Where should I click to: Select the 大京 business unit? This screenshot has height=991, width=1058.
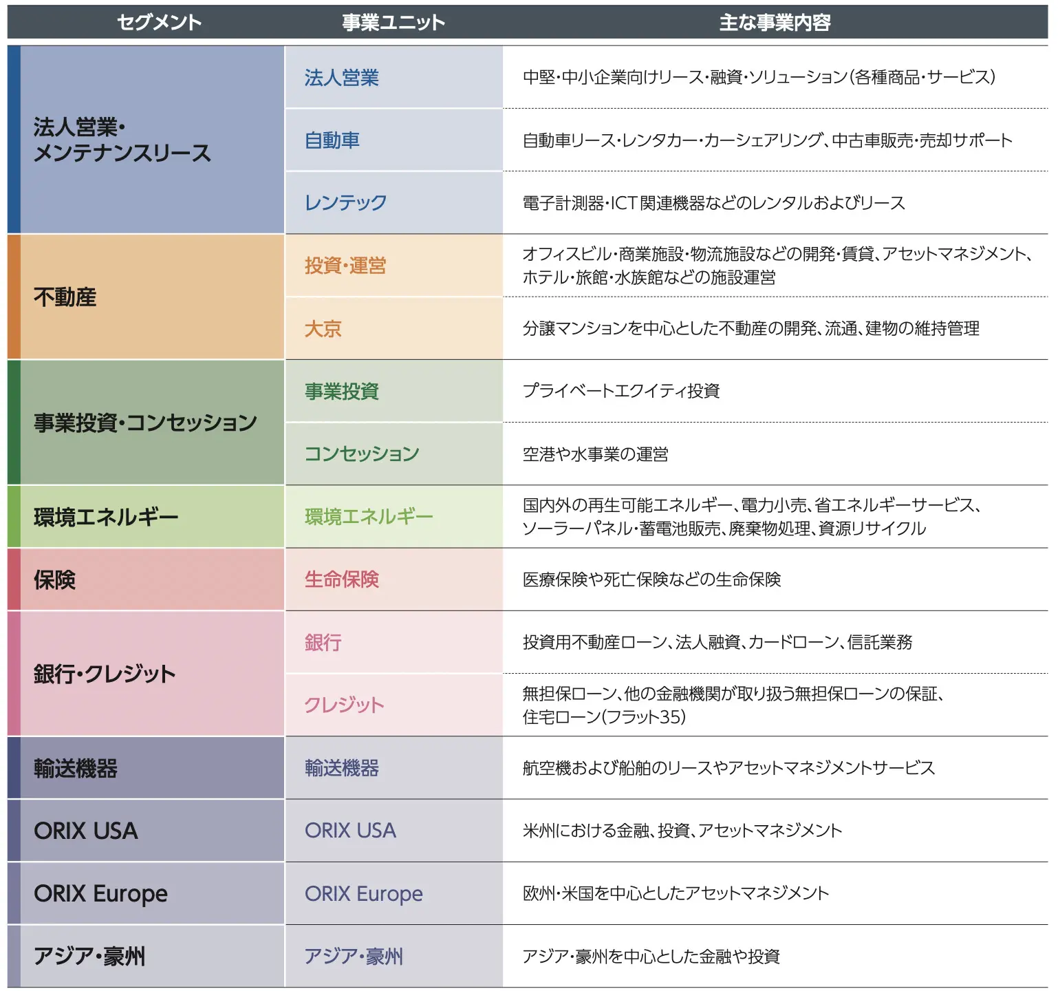(323, 329)
